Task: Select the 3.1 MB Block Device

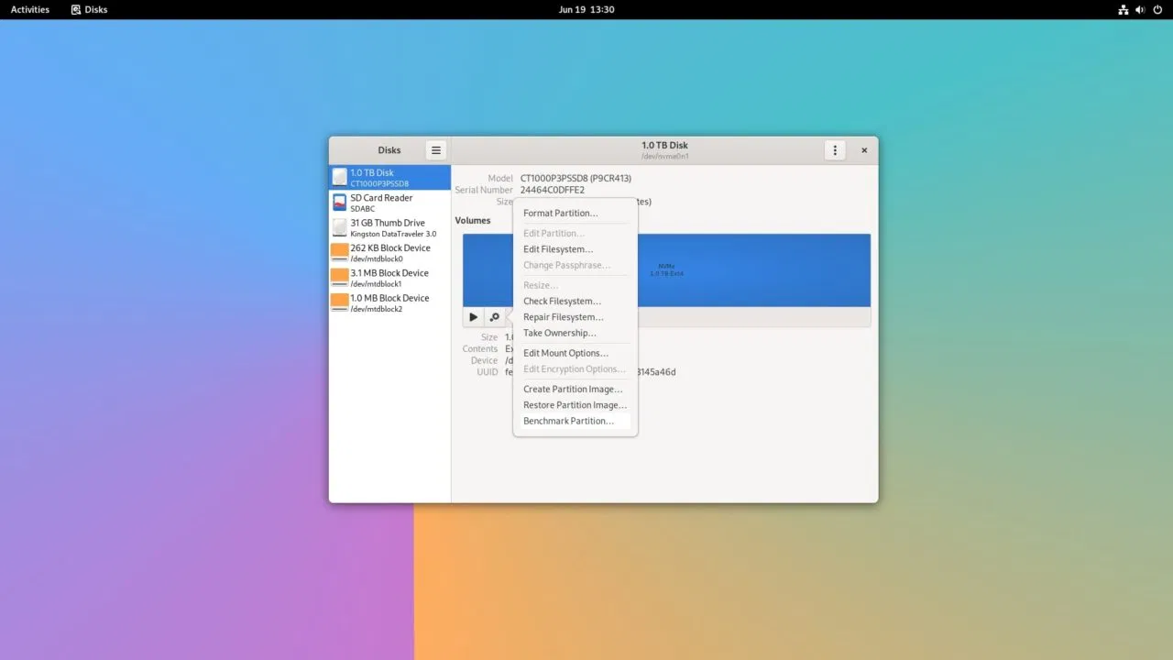Action: click(389, 278)
